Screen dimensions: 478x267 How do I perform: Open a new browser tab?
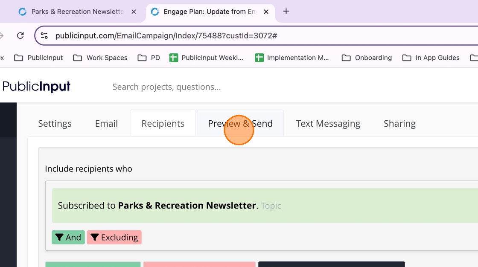(286, 12)
